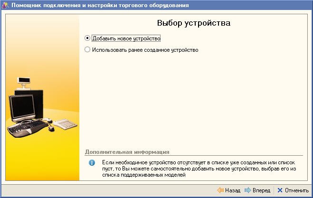The height and width of the screenshot is (198, 313).
Task: Click the window title 'Помощник подключения и настройки'
Action: (x=100, y=5)
